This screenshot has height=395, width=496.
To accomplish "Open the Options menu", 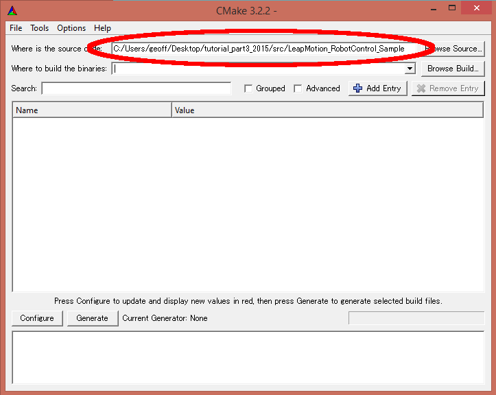I will pyautogui.click(x=71, y=28).
